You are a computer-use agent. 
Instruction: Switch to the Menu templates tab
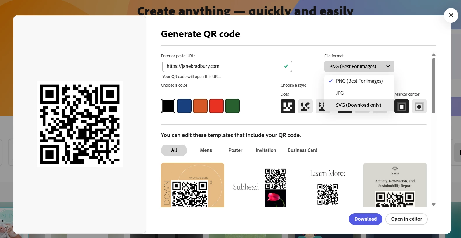(x=206, y=150)
